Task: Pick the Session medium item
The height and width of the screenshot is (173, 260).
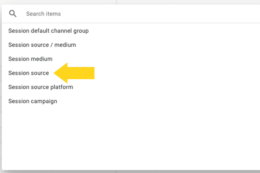Action: tap(30, 59)
